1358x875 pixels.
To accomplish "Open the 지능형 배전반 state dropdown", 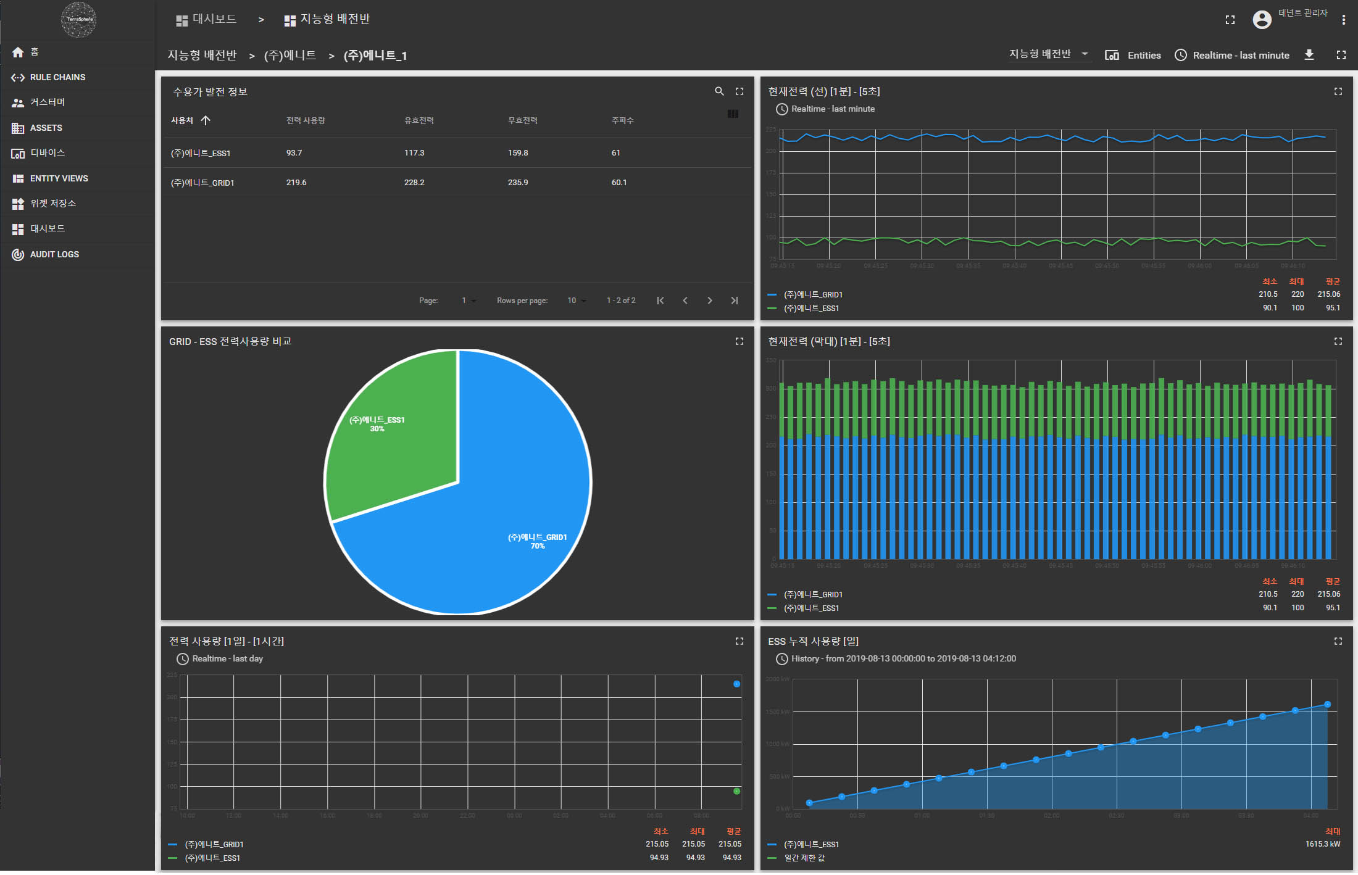I will (x=1049, y=54).
